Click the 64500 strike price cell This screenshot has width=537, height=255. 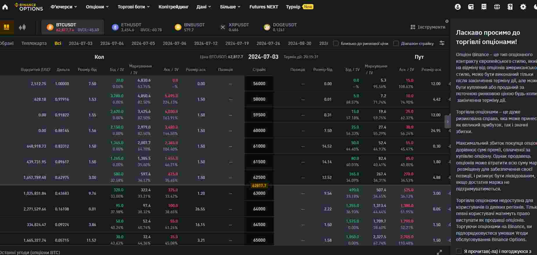(259, 225)
